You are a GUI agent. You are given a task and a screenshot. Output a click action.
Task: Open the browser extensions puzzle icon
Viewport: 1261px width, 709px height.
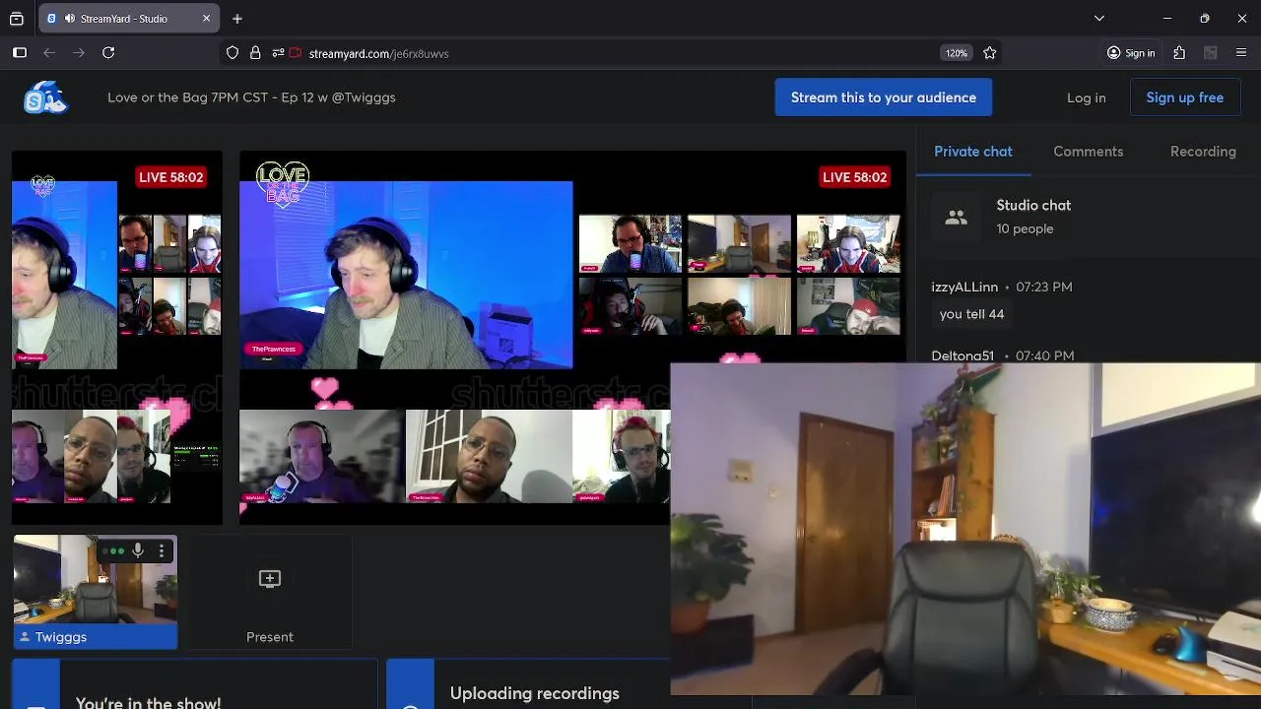(1179, 53)
